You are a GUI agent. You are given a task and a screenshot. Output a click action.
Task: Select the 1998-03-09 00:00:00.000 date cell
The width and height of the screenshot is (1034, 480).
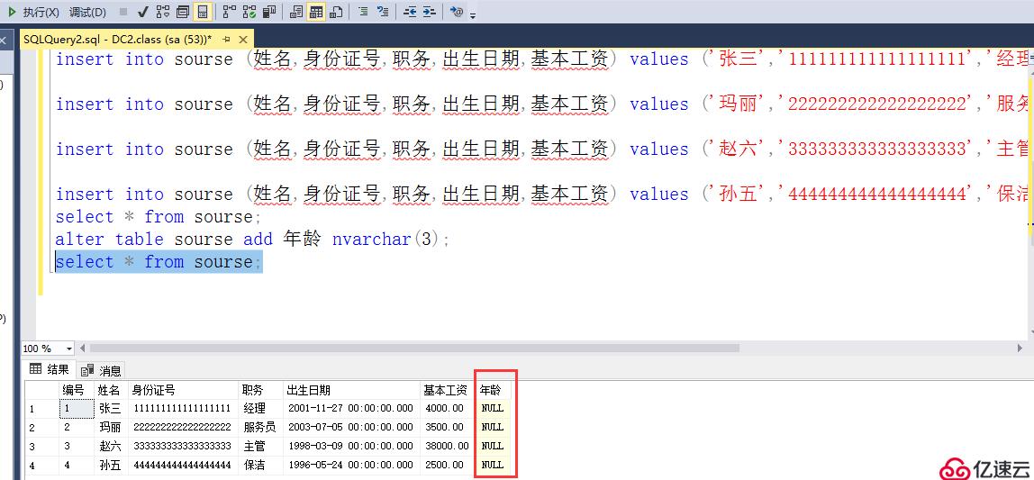353,446
